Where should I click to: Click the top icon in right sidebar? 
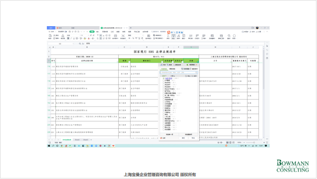point(267,46)
